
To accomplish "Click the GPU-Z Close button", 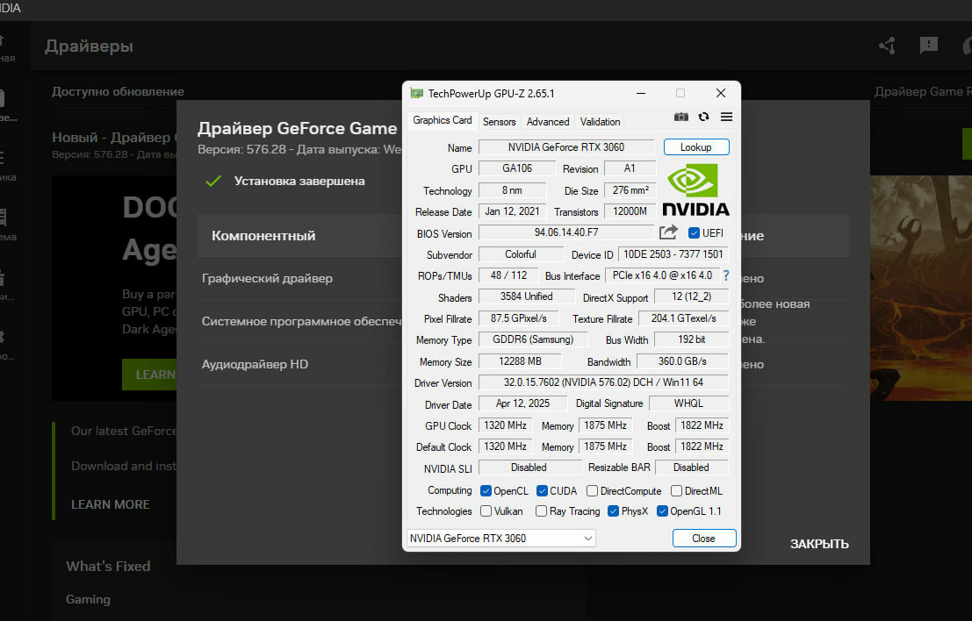I will tap(703, 538).
